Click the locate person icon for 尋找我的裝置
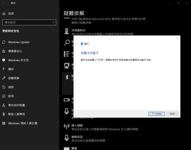Screen dimensions: 191x150 [x=4, y=105]
